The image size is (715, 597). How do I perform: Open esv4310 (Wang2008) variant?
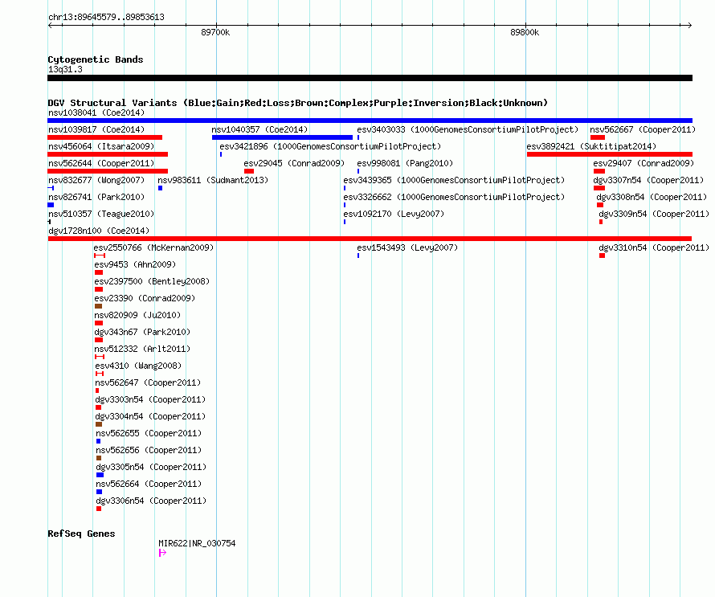[138, 366]
